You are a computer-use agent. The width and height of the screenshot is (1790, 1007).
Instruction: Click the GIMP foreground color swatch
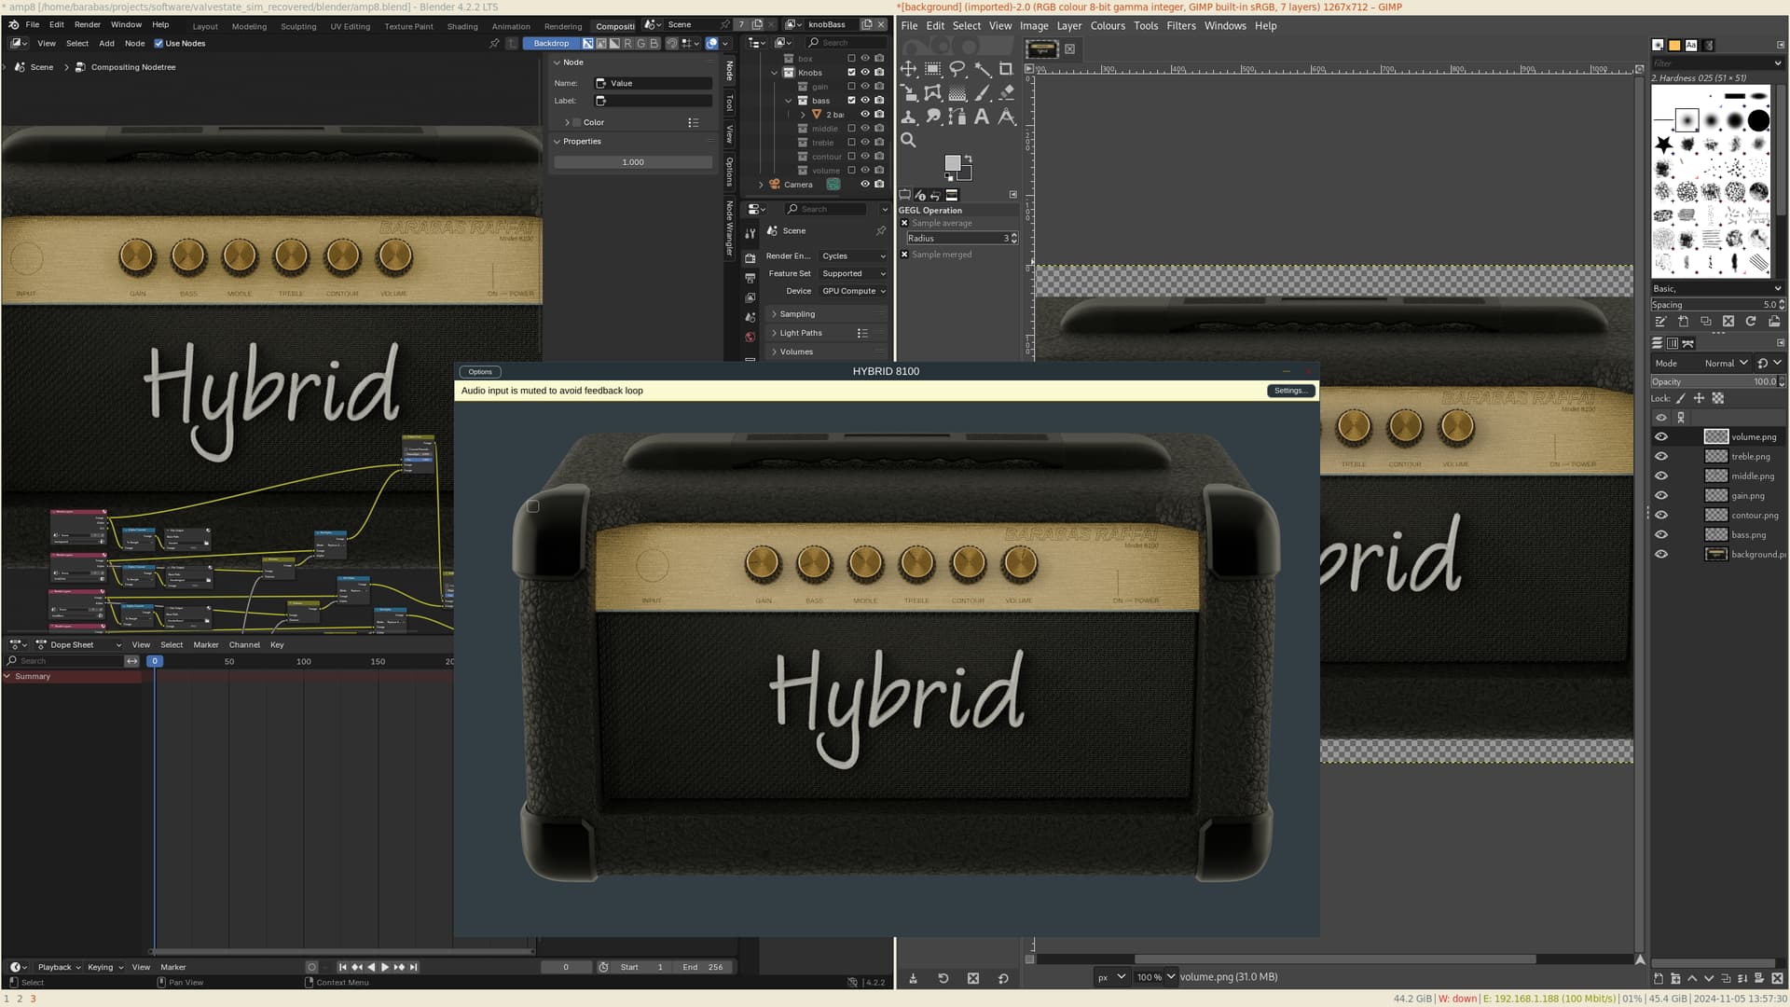click(x=952, y=163)
